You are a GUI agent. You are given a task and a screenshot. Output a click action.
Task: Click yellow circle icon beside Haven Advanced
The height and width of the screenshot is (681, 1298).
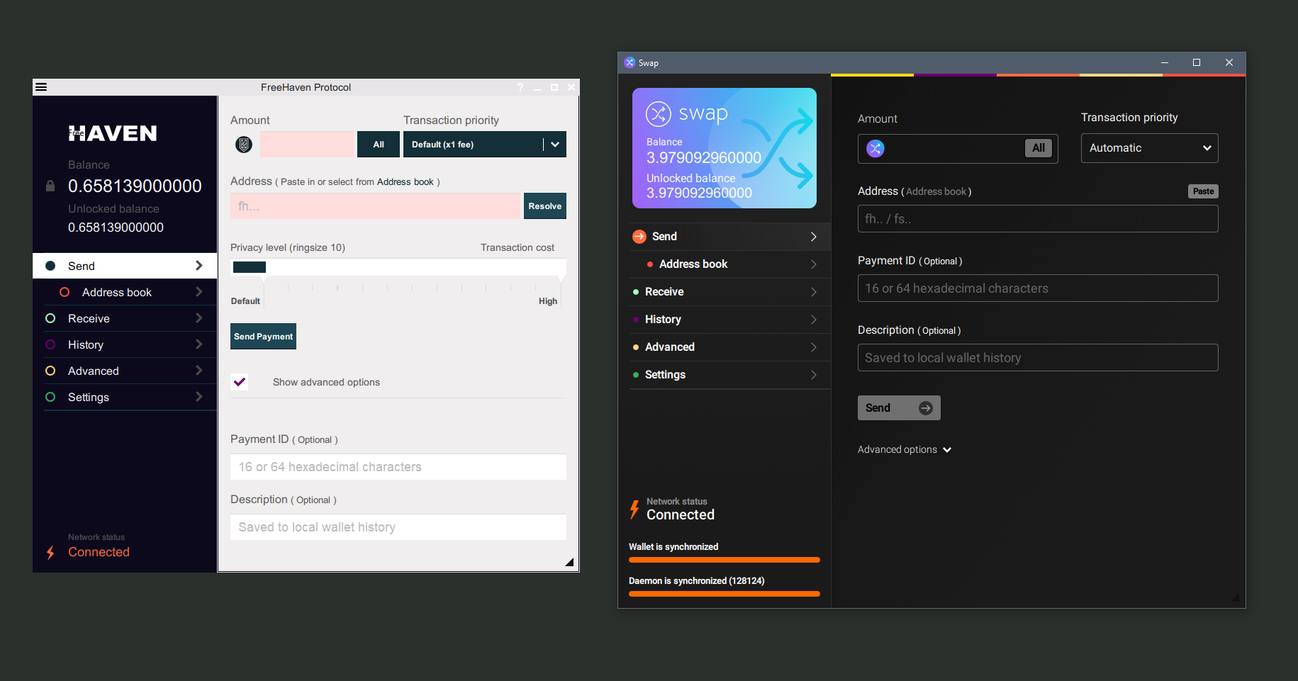(x=50, y=371)
